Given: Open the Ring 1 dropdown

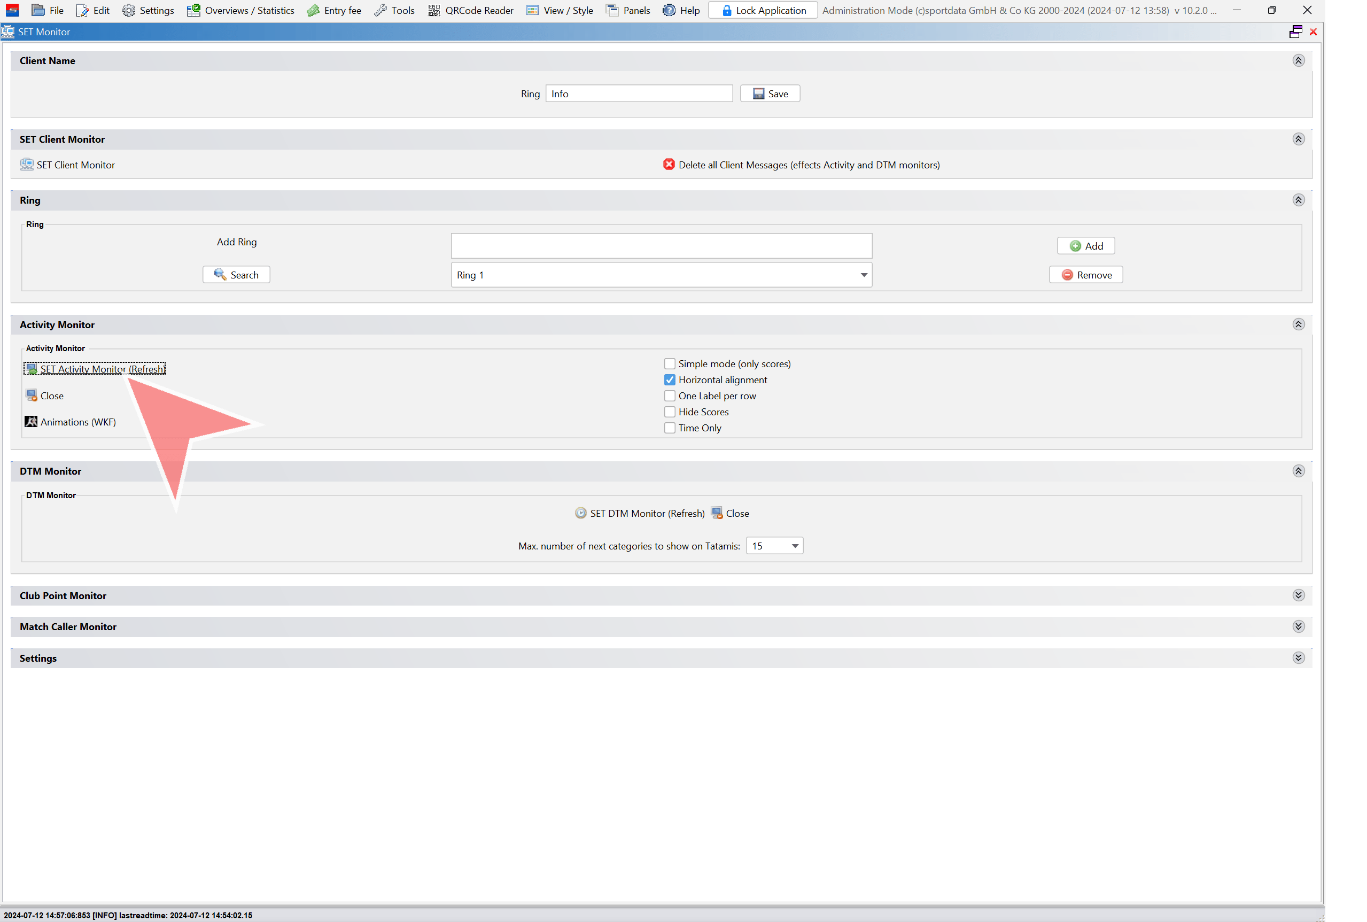Looking at the screenshot, I should pos(661,275).
